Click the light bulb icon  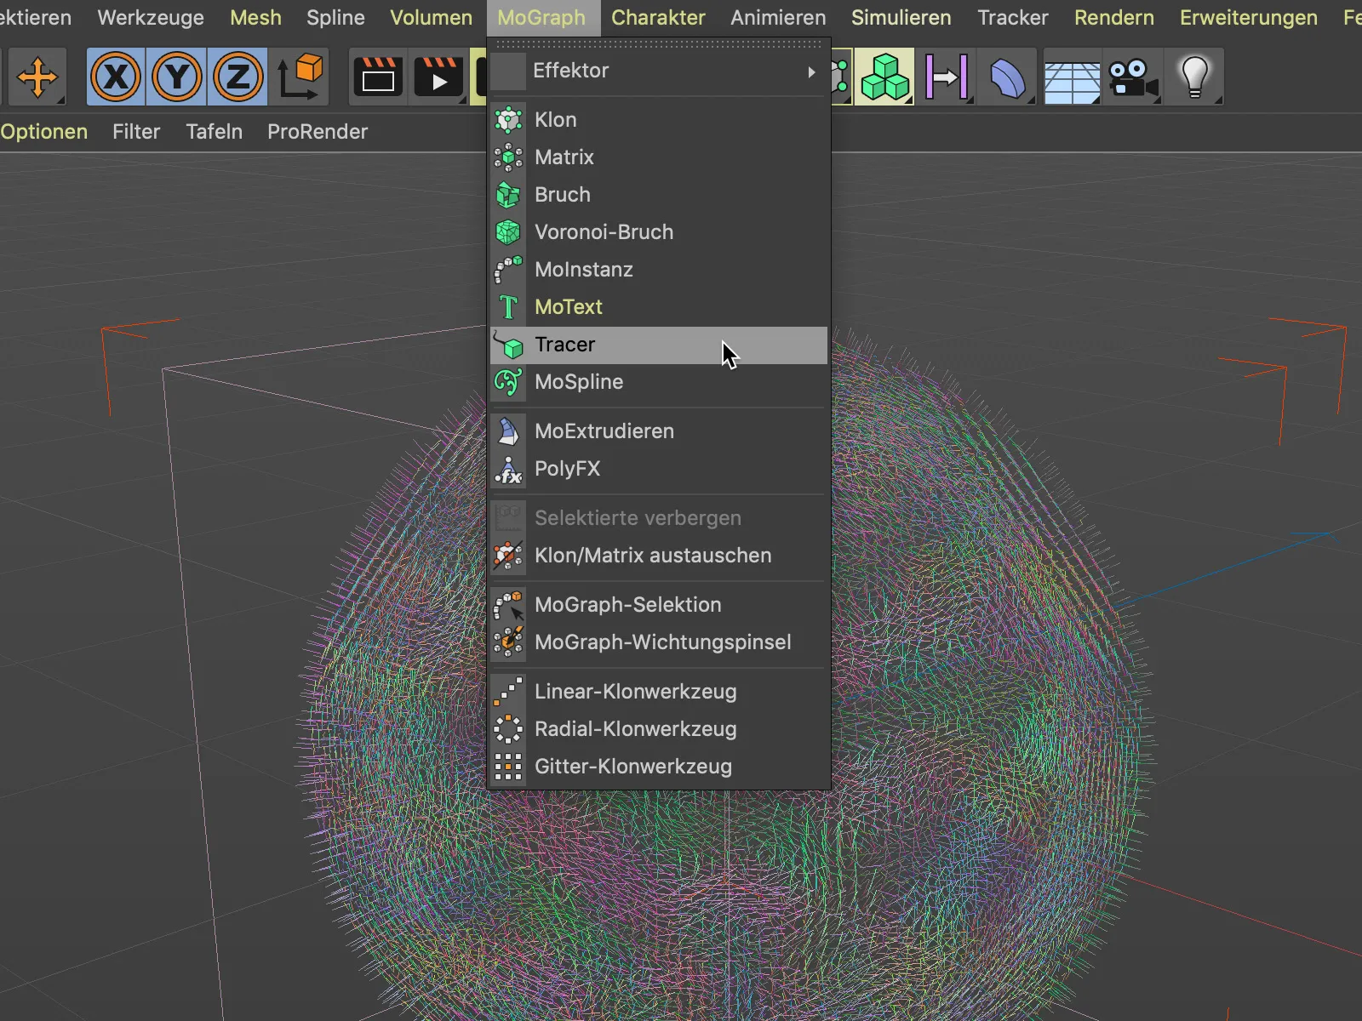1194,77
